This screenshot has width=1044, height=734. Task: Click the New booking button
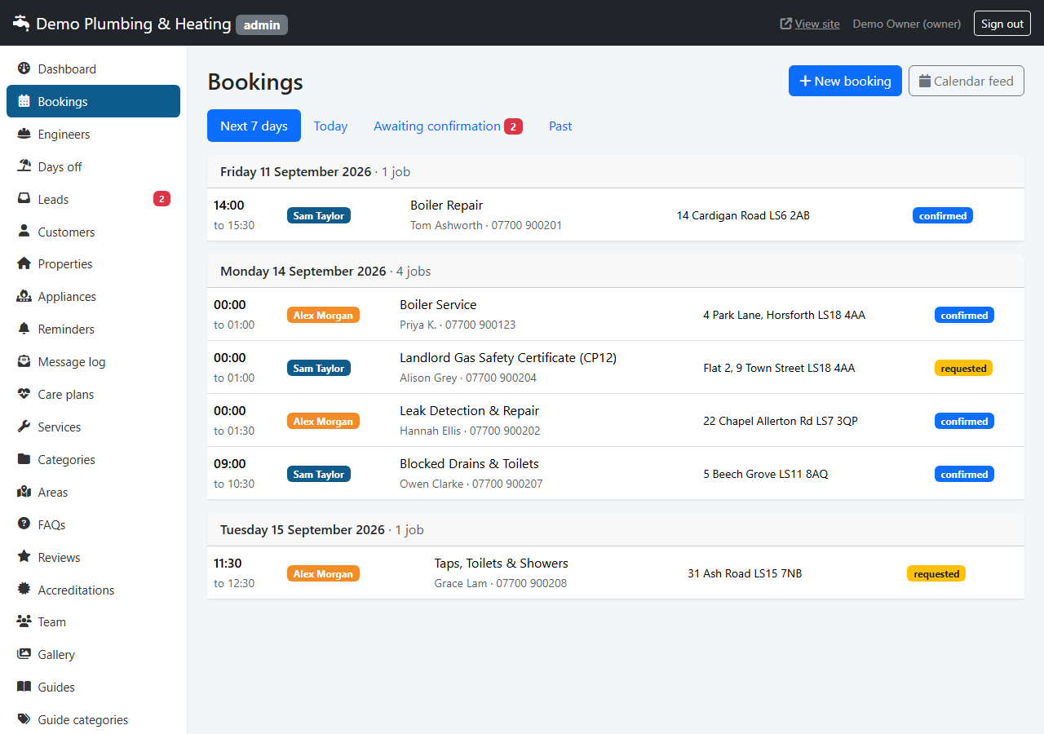pyautogui.click(x=845, y=81)
